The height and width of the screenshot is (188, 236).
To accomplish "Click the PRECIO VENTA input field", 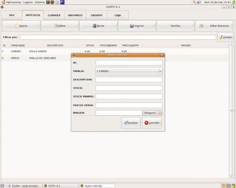I will [129, 105].
